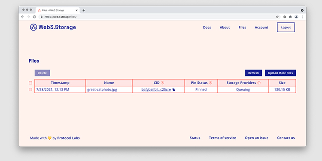Click the Name column header
322x161 pixels.
click(109, 83)
